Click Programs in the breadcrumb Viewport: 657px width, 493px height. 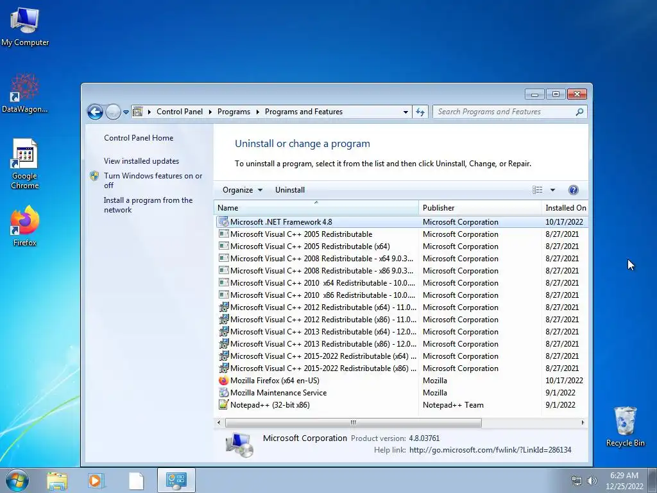point(234,112)
